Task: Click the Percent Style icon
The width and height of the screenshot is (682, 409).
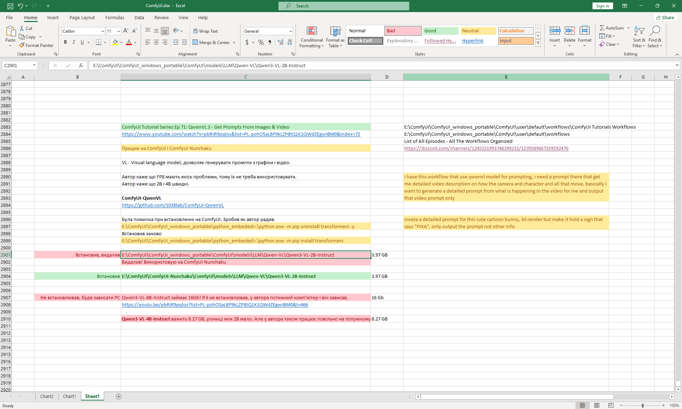Action: [x=261, y=42]
